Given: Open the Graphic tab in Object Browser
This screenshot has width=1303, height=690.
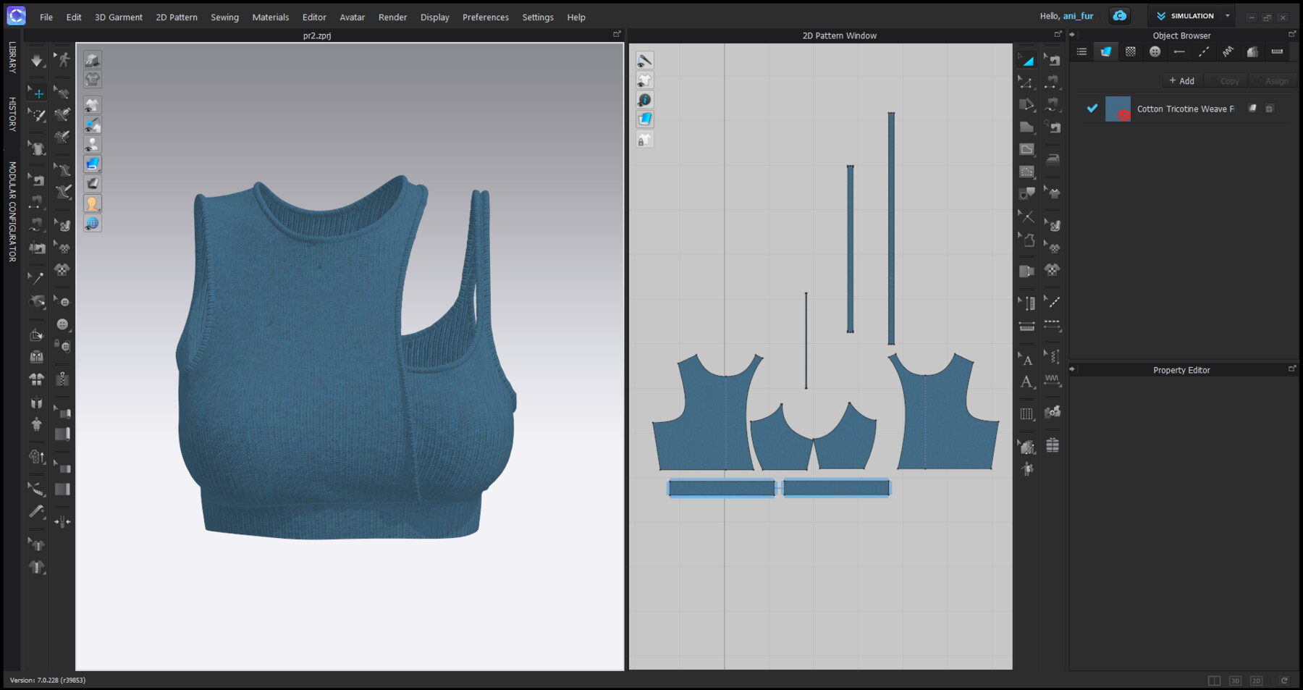Looking at the screenshot, I should (x=1130, y=51).
